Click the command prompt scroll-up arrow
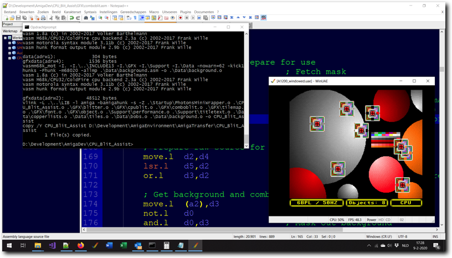Image resolution: width=452 pixels, height=258 pixels. point(246,34)
